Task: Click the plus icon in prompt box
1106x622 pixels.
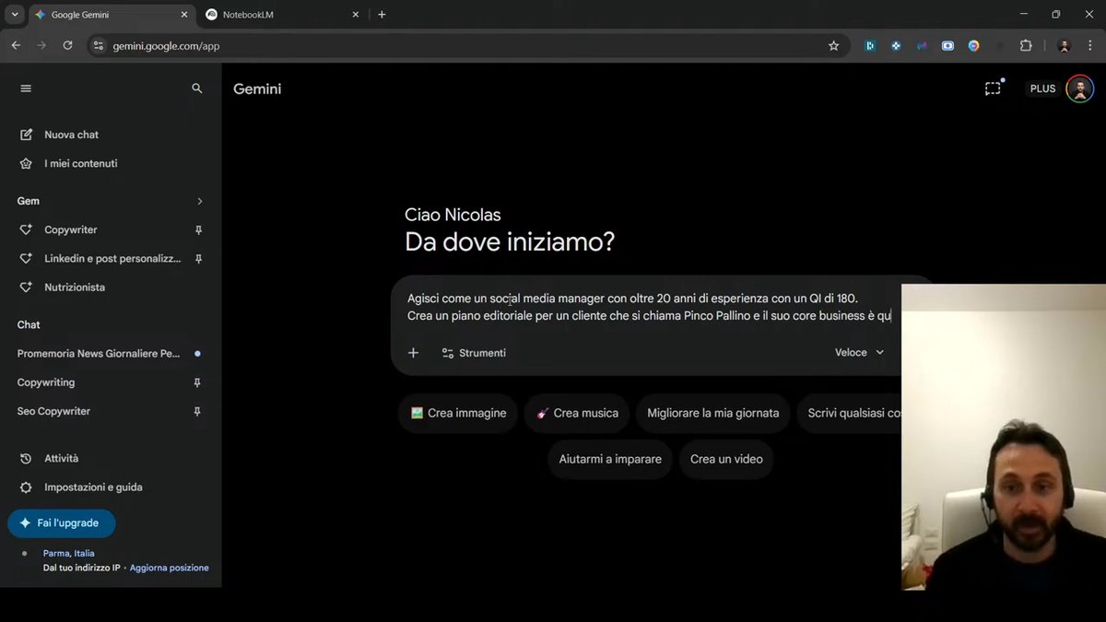Action: (x=413, y=353)
